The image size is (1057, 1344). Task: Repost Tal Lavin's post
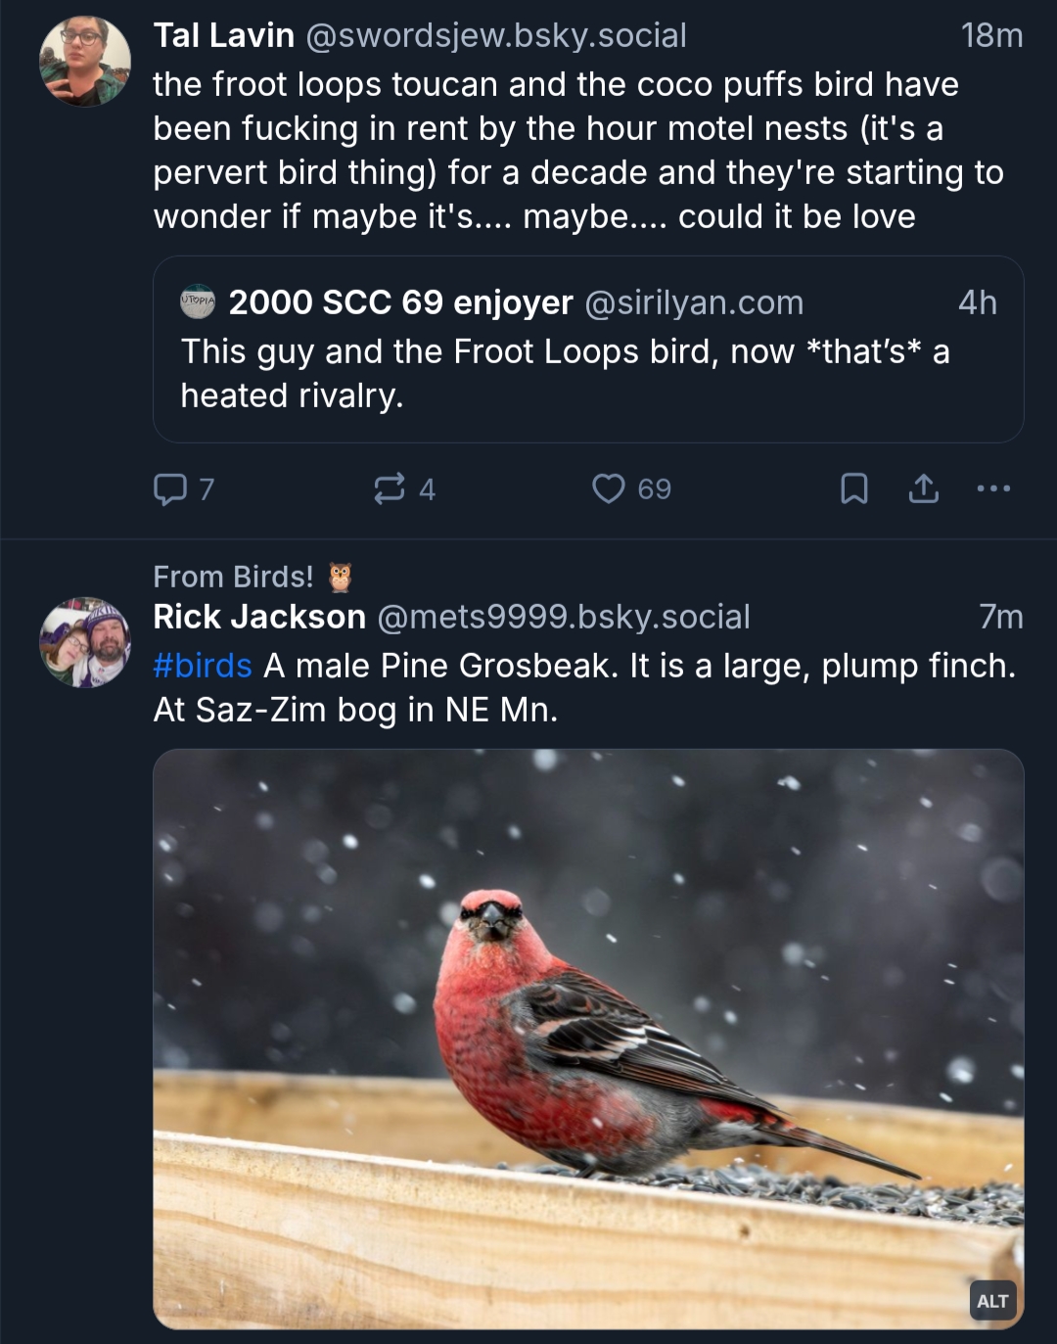click(390, 488)
